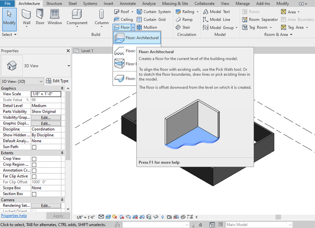Select the Room Separator tool
This screenshot has width=315, height=228.
[x=260, y=19]
